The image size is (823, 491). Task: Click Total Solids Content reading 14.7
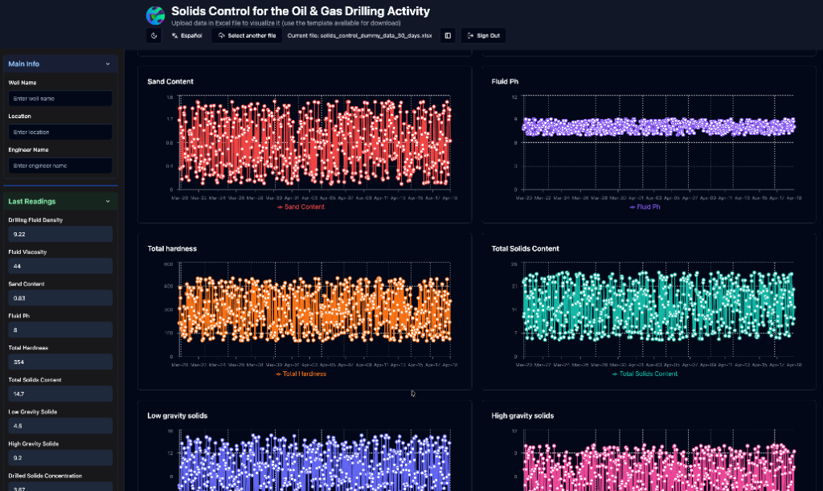(60, 394)
